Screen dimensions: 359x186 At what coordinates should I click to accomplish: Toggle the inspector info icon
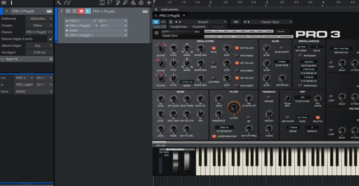pos(12,3)
